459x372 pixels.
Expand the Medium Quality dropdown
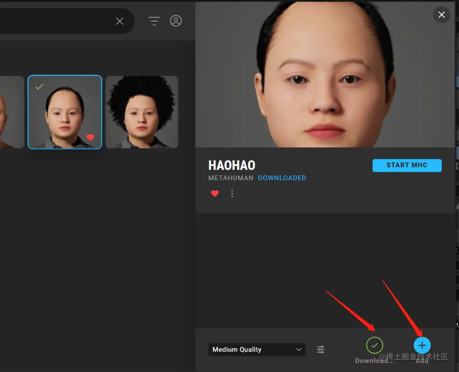(x=257, y=350)
